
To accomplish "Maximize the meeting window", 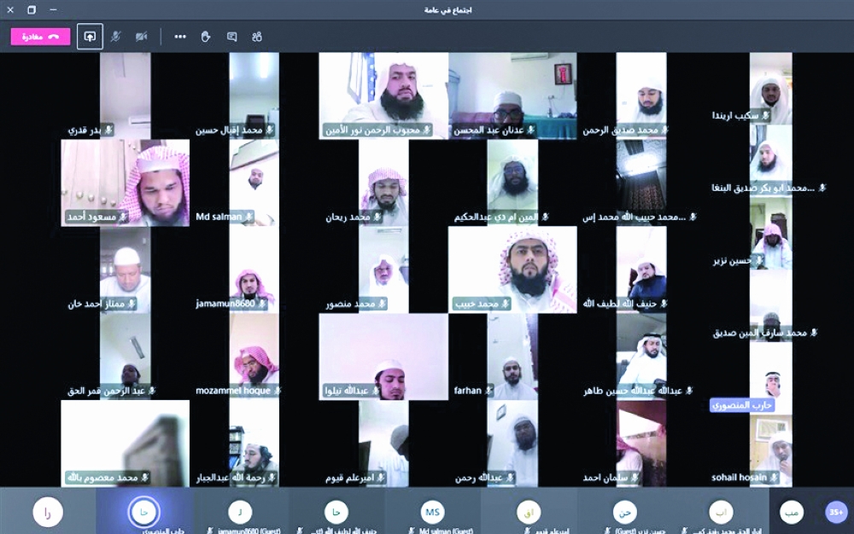I will (x=32, y=9).
